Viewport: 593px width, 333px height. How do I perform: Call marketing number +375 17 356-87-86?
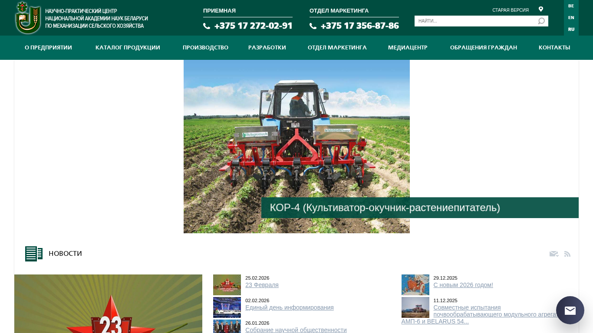(360, 26)
